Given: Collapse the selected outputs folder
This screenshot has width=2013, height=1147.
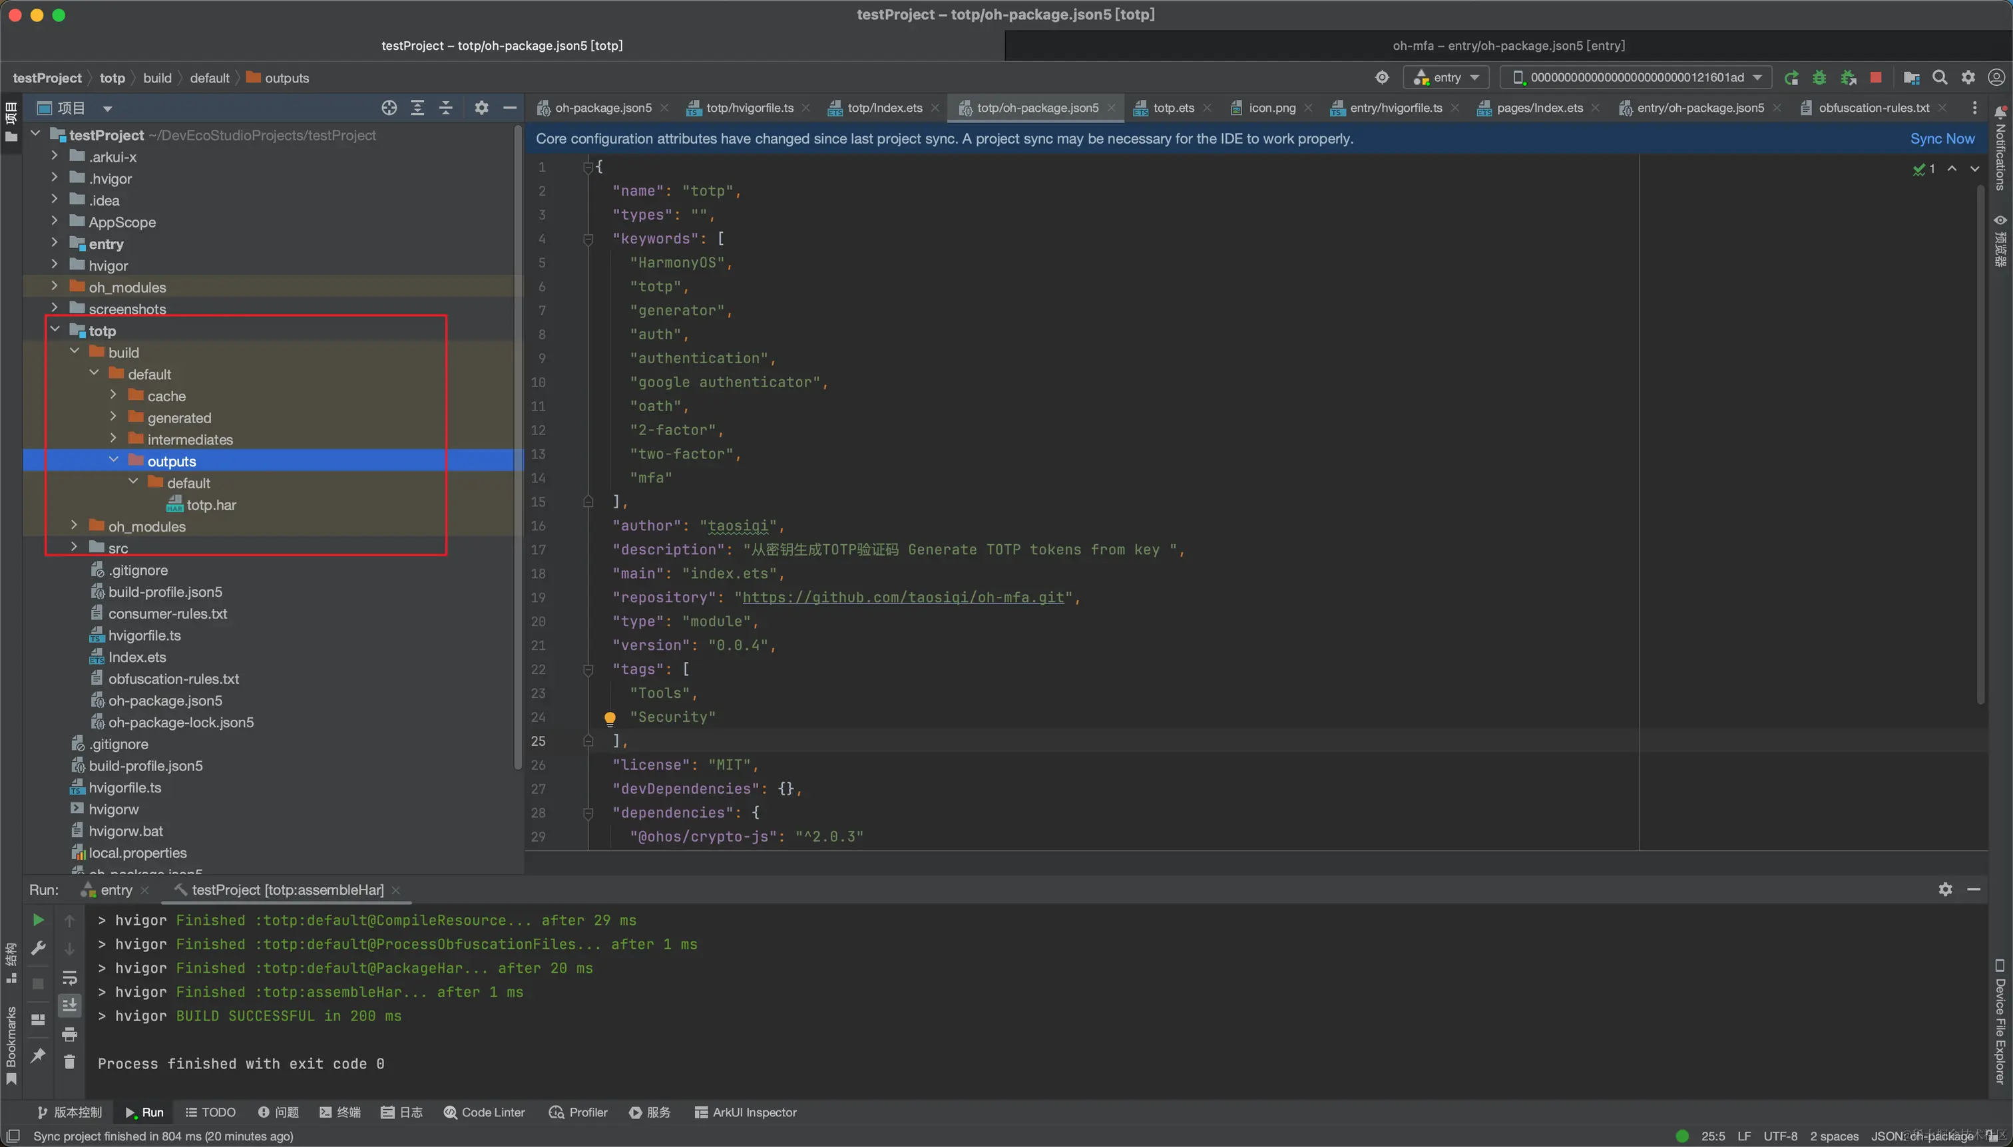Looking at the screenshot, I should [x=113, y=460].
